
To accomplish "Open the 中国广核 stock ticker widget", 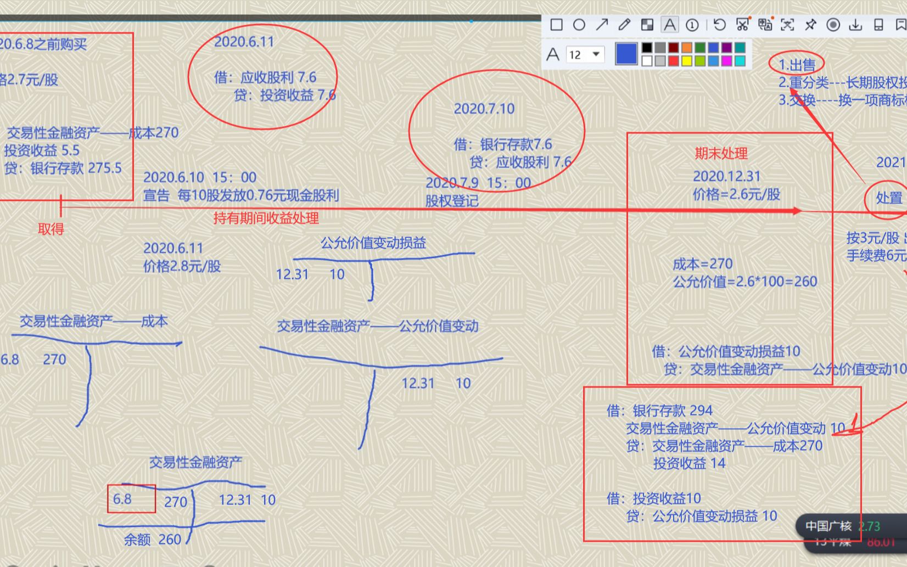I will click(x=852, y=526).
